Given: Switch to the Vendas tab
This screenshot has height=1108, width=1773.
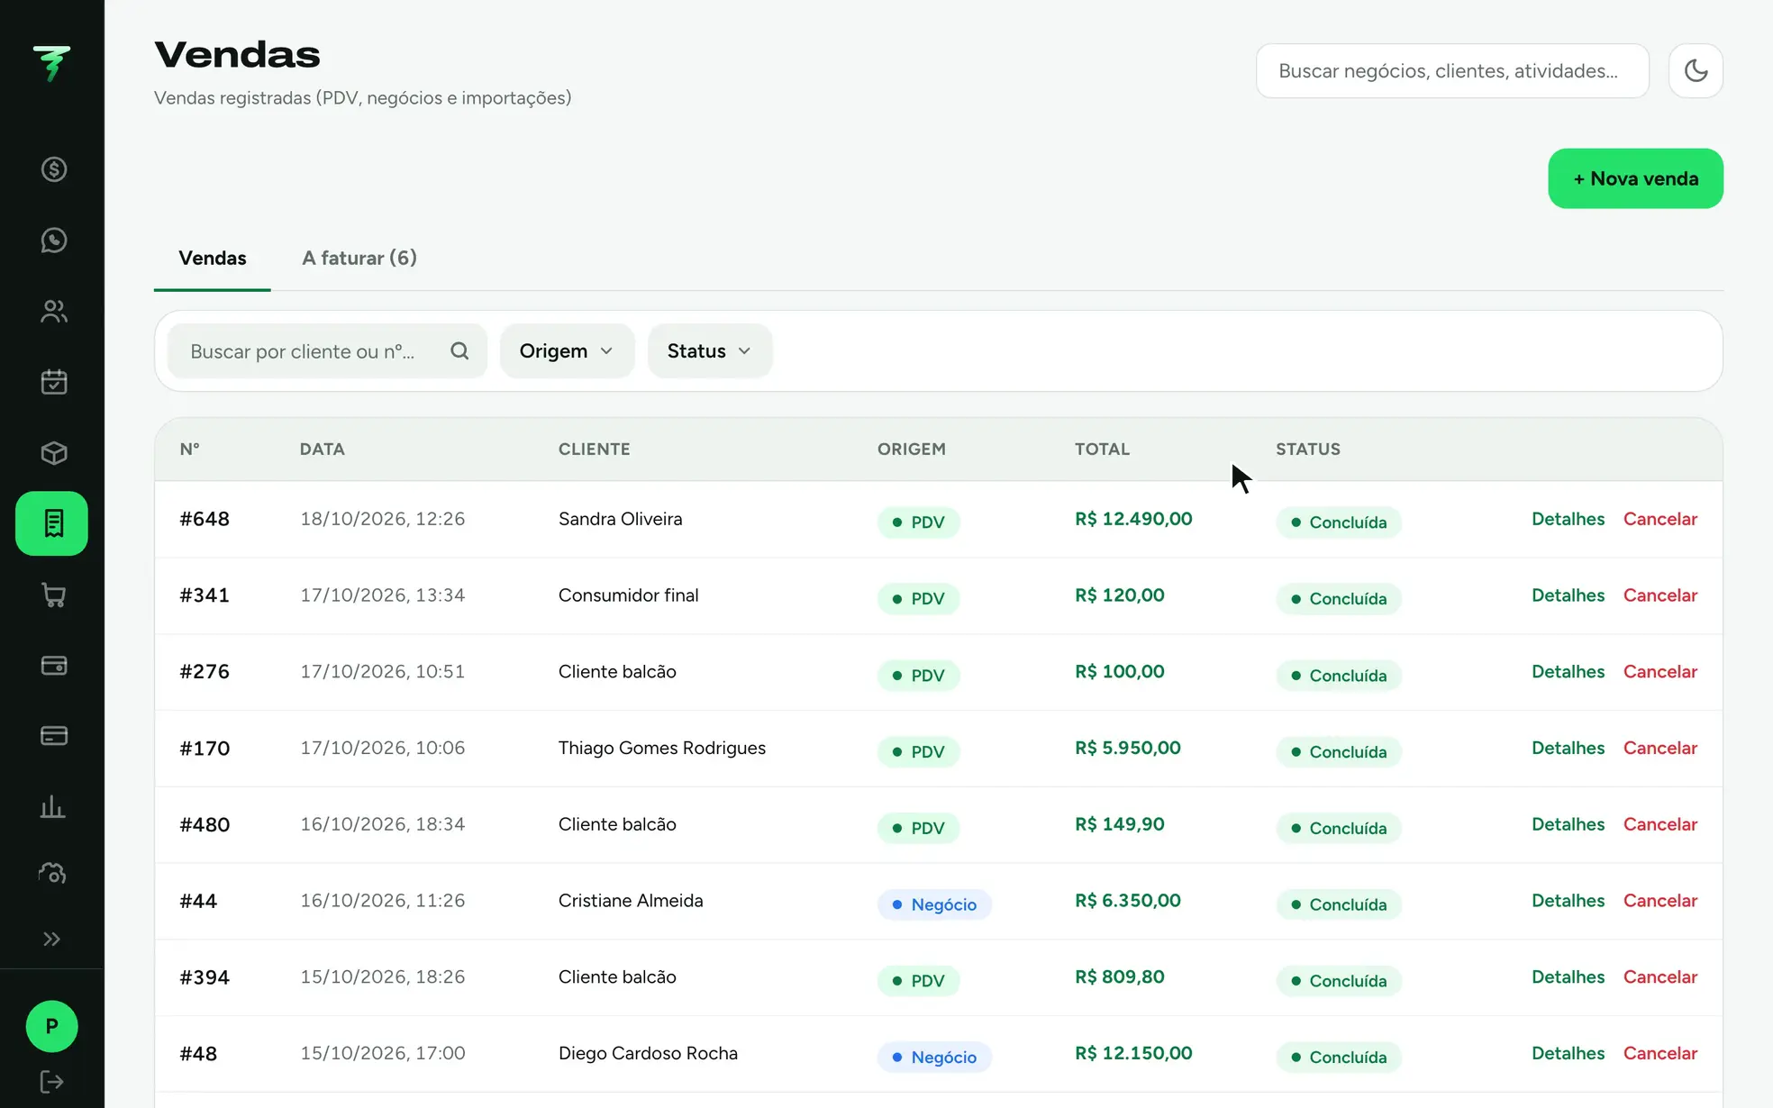Looking at the screenshot, I should point(213,259).
